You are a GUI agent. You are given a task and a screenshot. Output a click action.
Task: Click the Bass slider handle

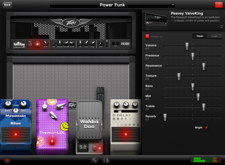193,87
